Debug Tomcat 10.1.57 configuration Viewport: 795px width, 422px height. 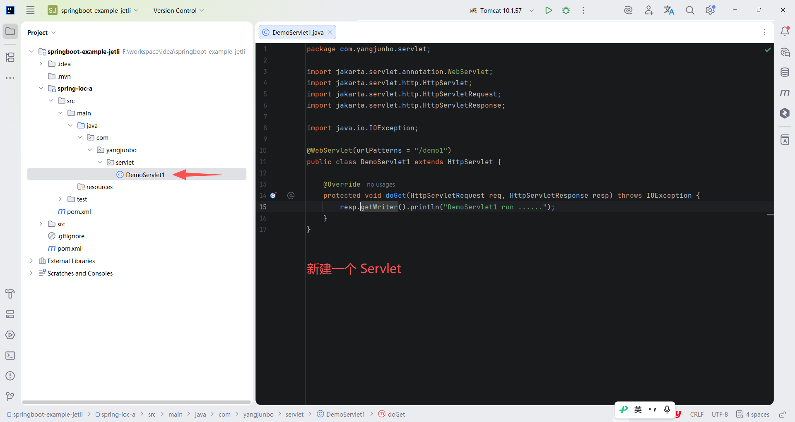click(x=566, y=10)
